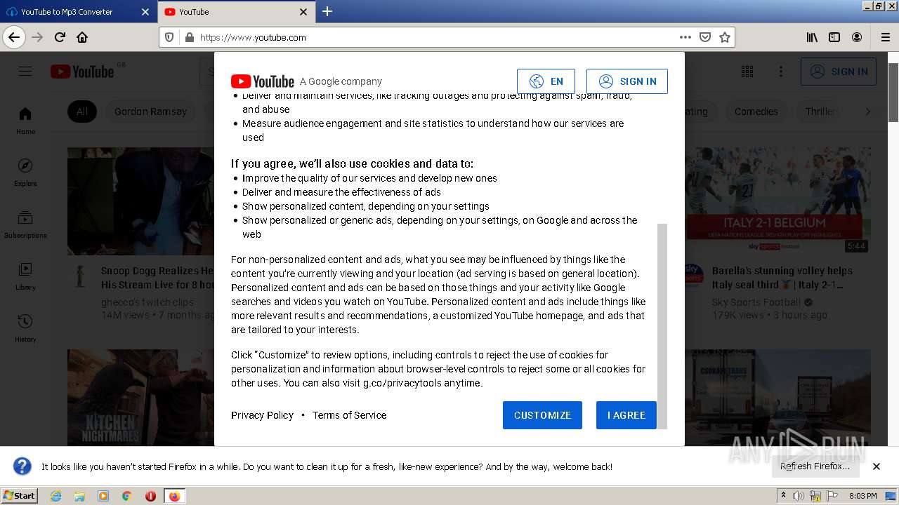Click SIGN IN in the consent dialog

tap(627, 81)
